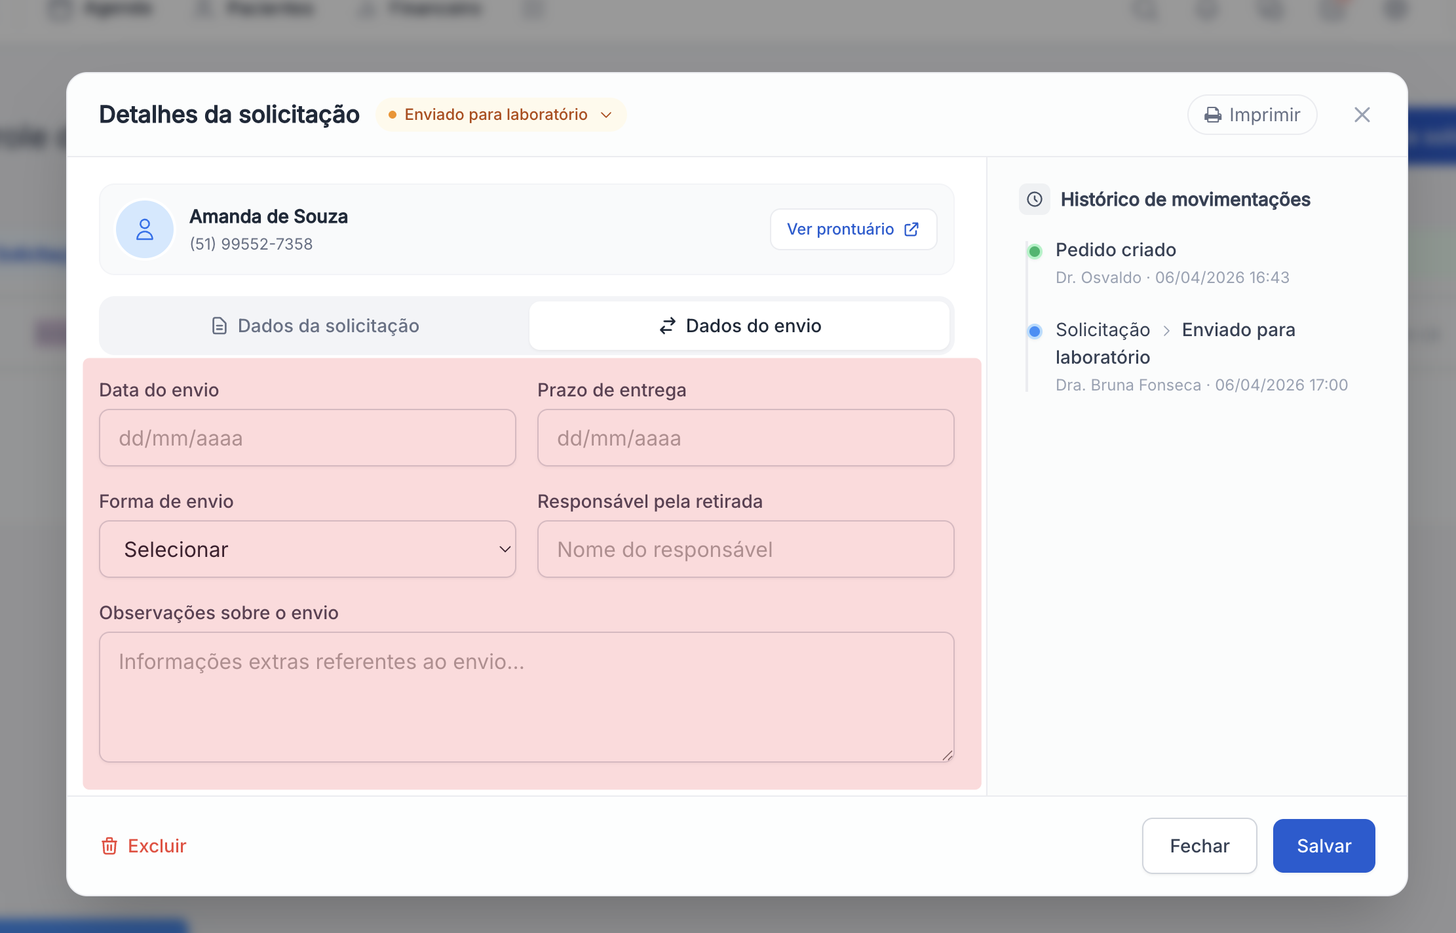
Task: Click the trash icon beside Excluir
Action: click(x=109, y=846)
